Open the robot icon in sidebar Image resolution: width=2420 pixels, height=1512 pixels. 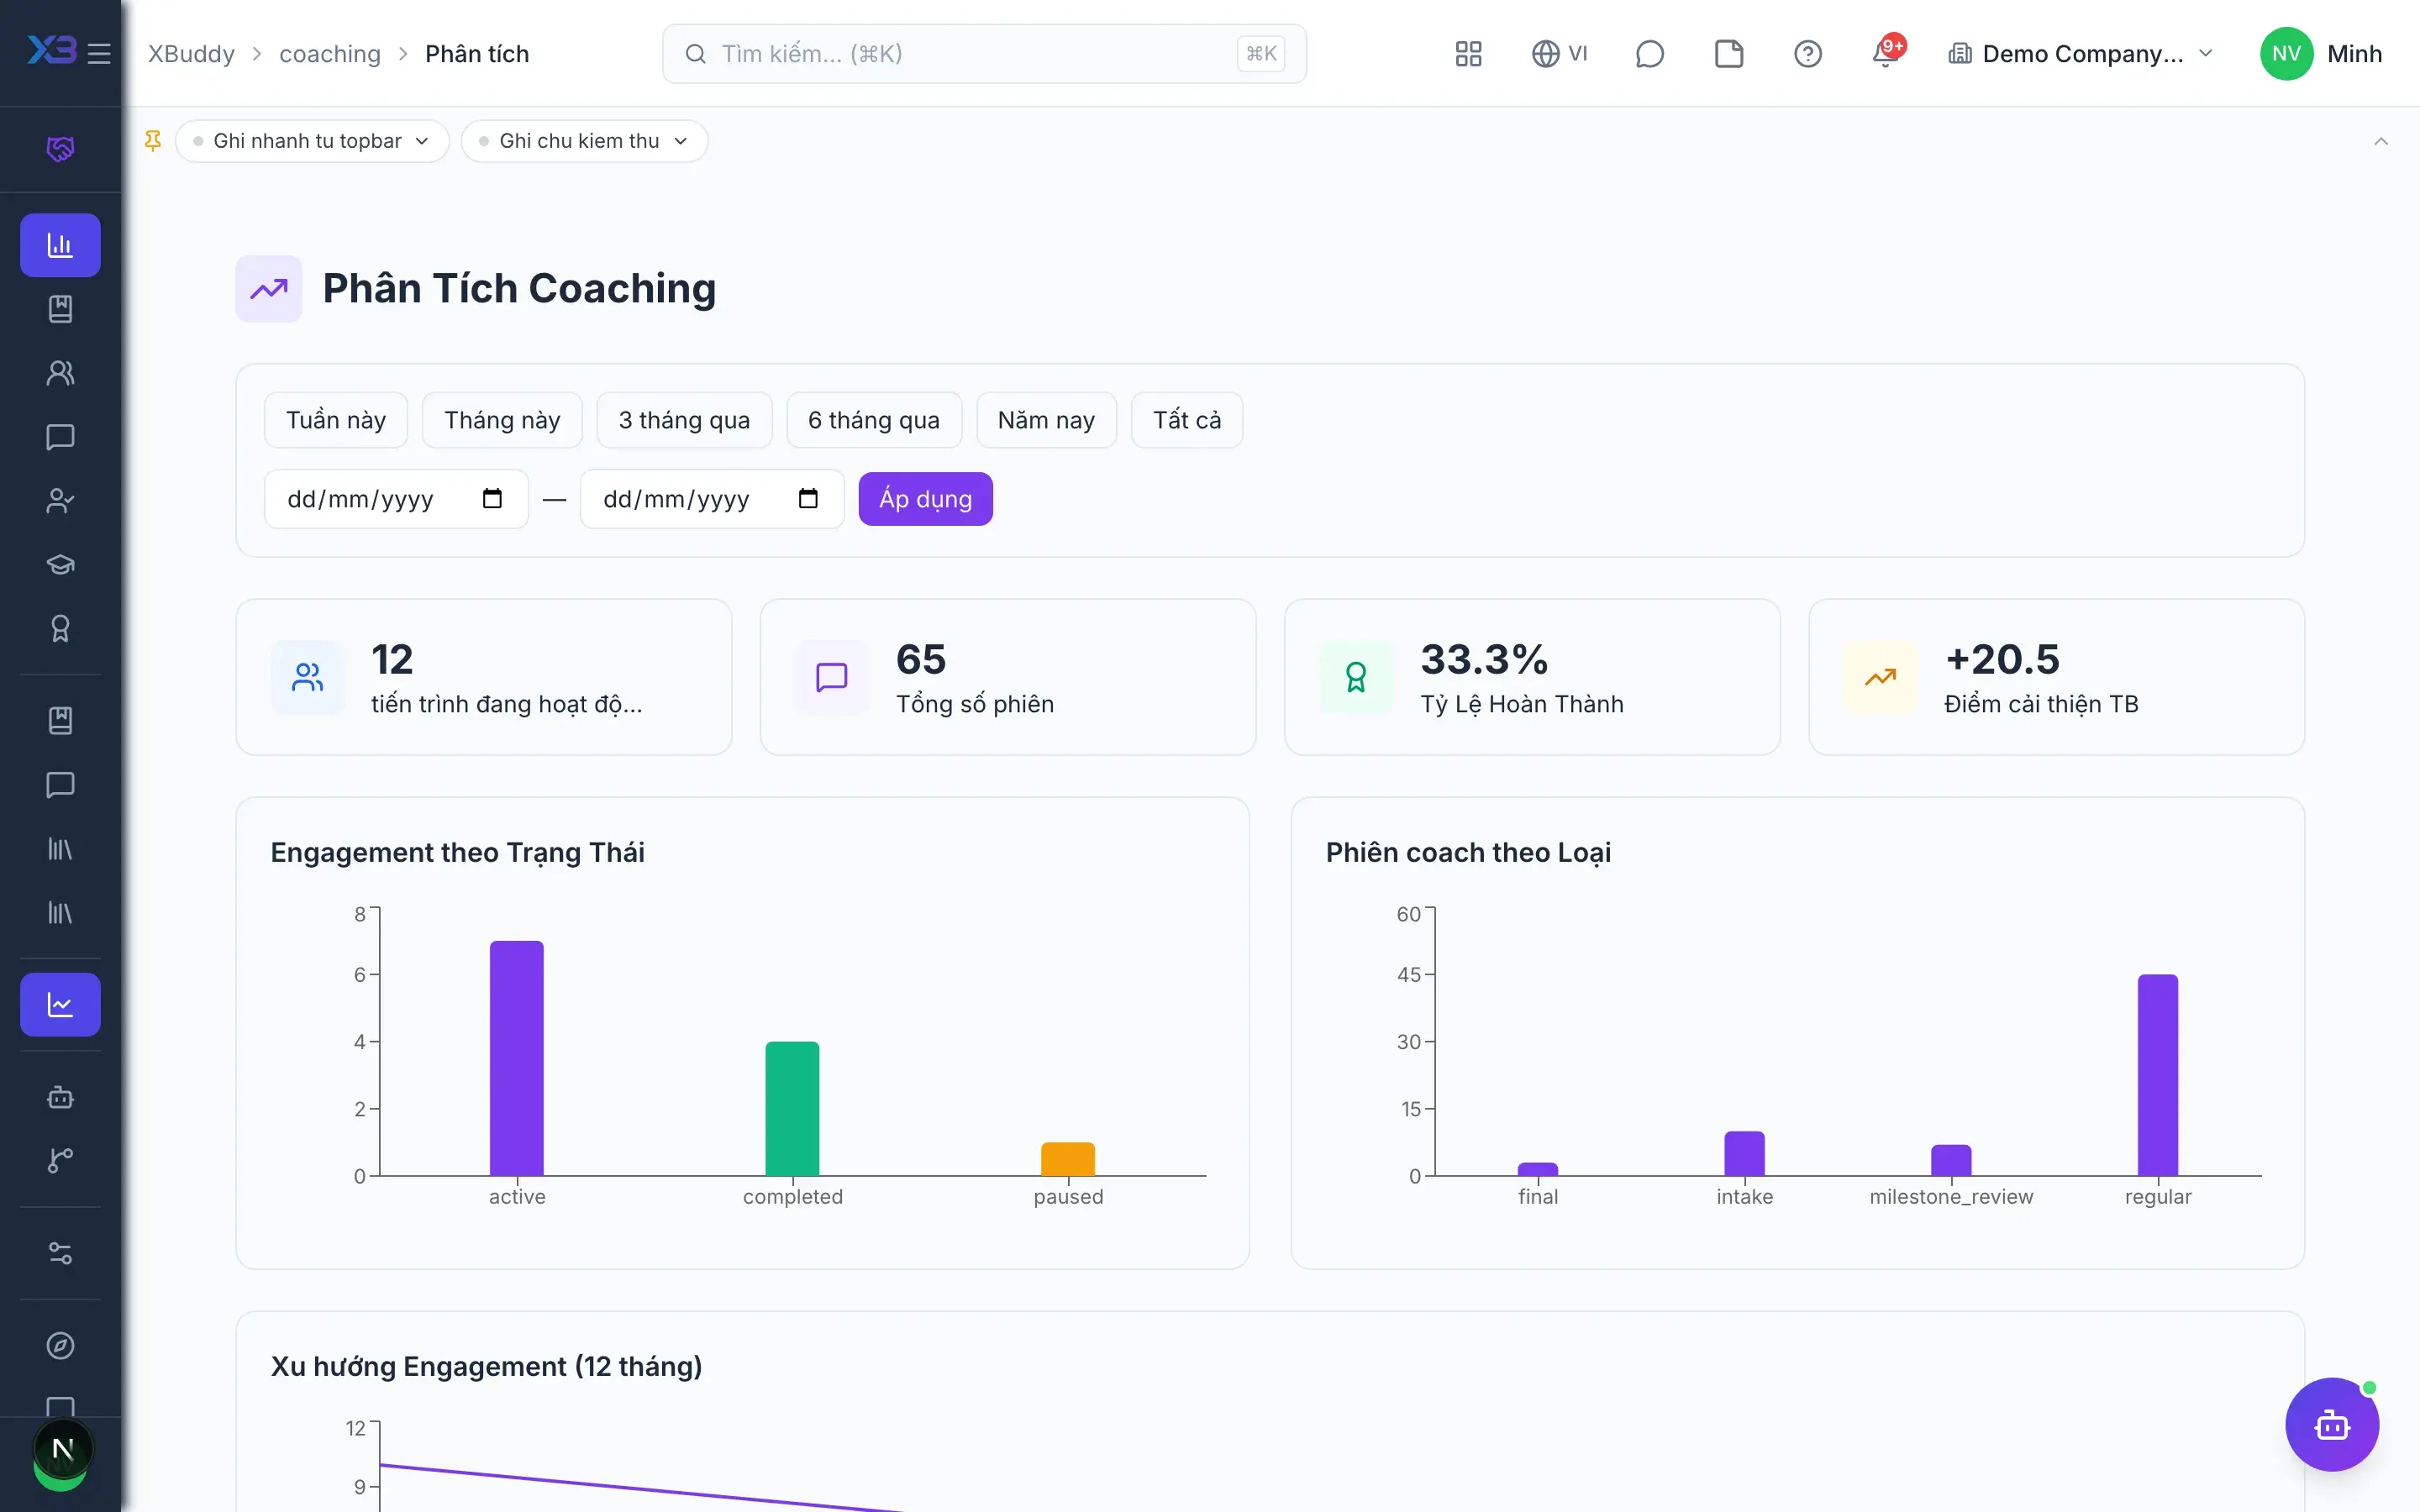60,1097
